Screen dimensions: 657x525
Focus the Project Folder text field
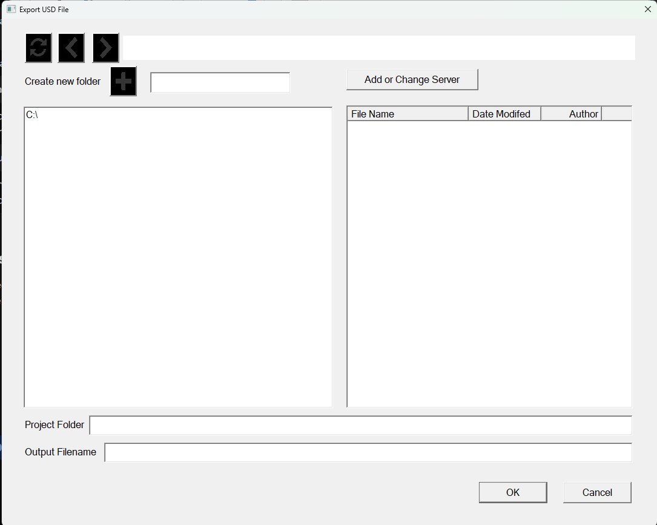[x=360, y=425]
